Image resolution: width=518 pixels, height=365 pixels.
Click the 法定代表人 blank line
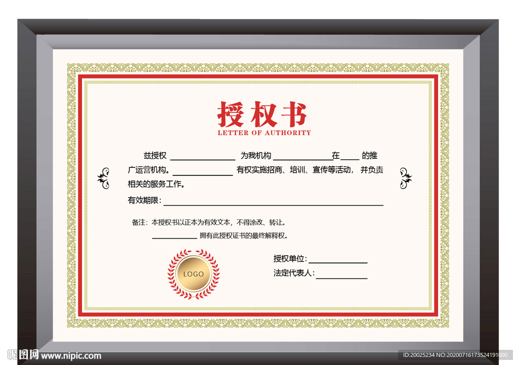(342, 278)
